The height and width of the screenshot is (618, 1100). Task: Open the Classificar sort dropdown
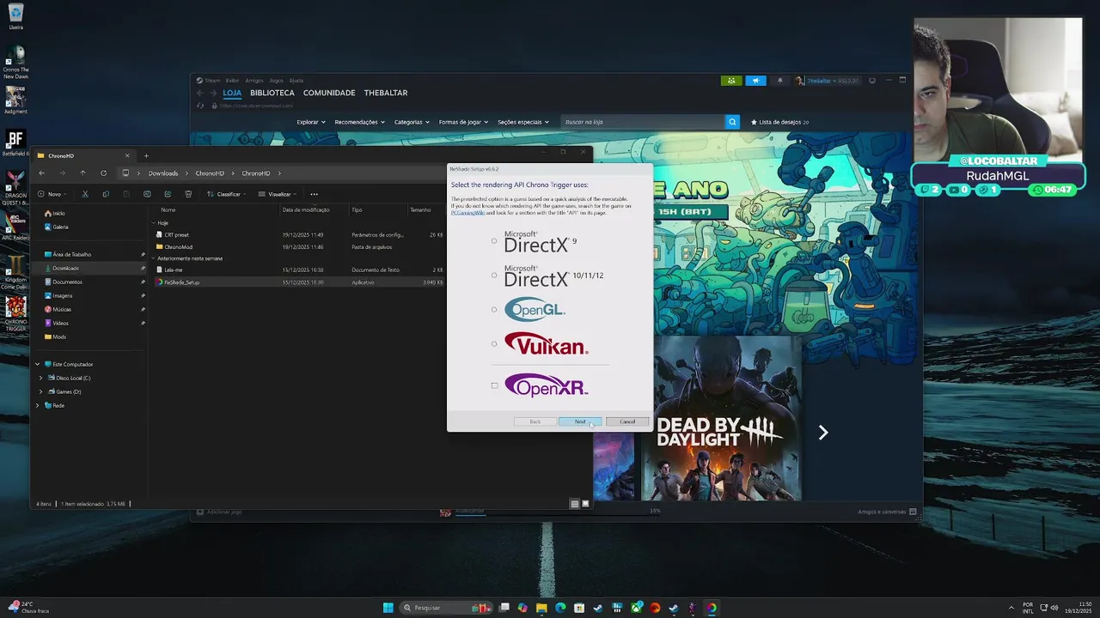coord(227,194)
